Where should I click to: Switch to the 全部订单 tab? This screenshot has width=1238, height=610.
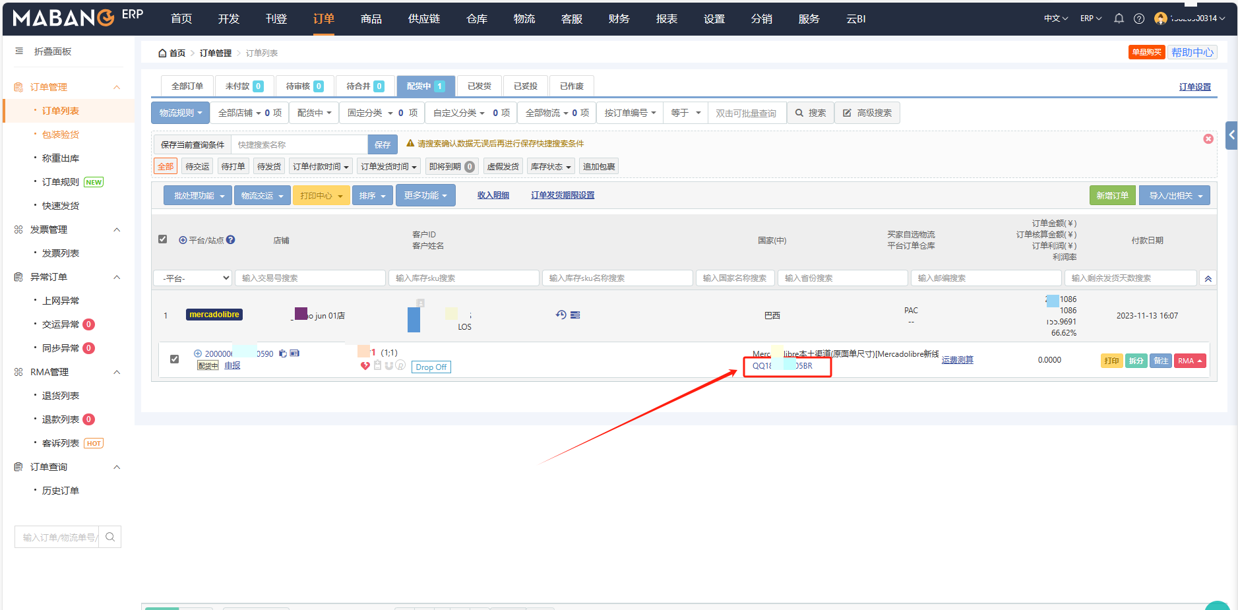[x=187, y=86]
